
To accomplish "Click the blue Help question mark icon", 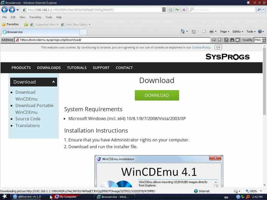I will (260, 32).
